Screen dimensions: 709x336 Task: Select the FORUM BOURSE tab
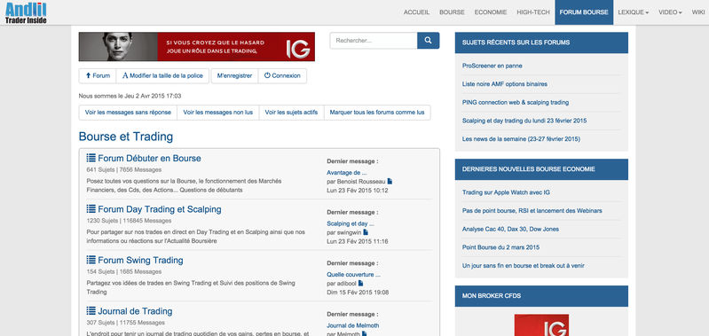(584, 12)
